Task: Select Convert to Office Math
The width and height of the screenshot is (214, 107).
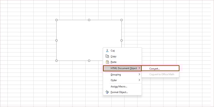Action: pos(160,74)
